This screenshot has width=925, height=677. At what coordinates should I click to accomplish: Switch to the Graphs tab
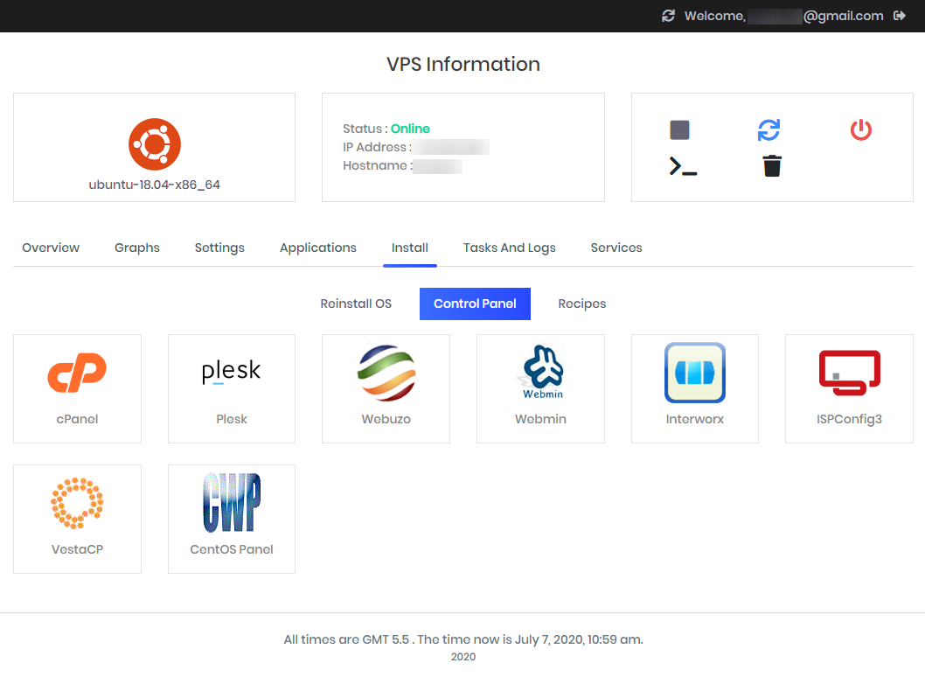point(137,248)
